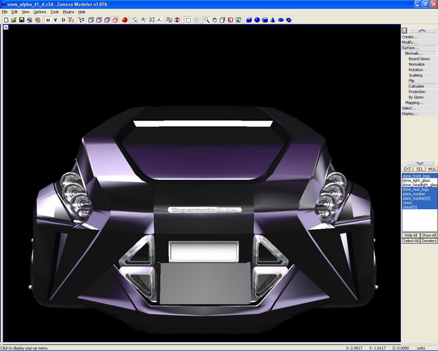438x351 pixels.
Task: Open the Options menu
Action: coord(40,12)
